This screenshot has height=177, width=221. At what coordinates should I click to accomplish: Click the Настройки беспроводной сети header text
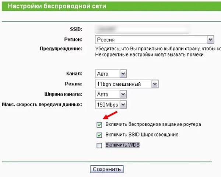pos(57,6)
